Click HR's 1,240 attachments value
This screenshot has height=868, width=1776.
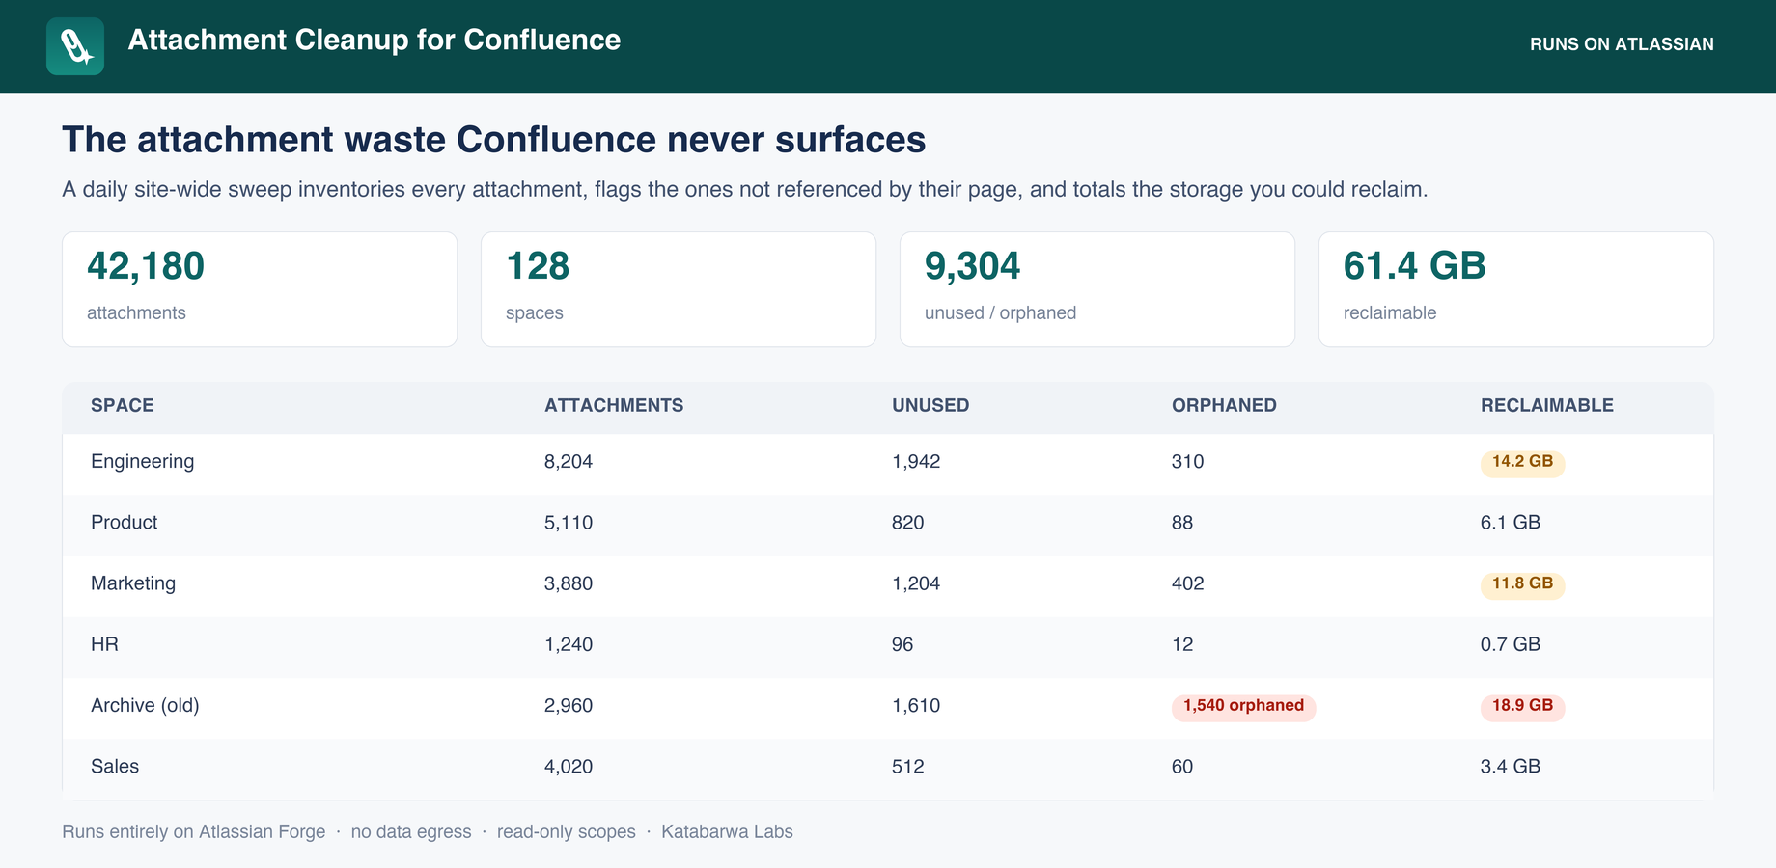tap(569, 644)
